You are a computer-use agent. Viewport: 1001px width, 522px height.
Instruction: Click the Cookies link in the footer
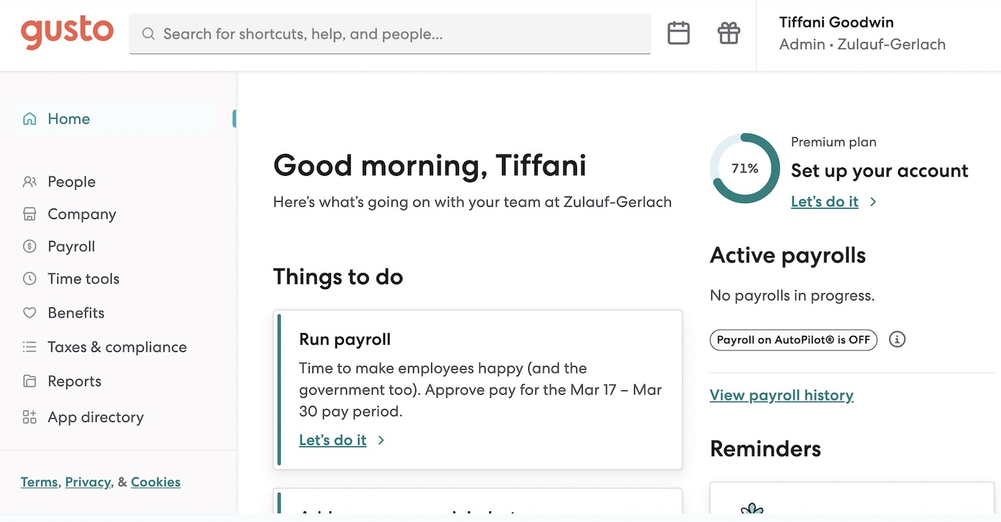pos(155,481)
